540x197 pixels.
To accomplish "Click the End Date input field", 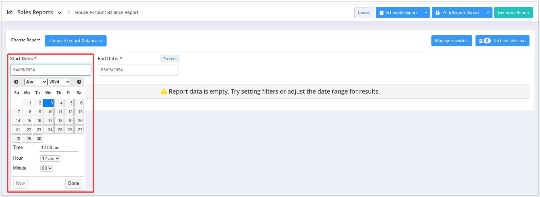I will pos(138,70).
